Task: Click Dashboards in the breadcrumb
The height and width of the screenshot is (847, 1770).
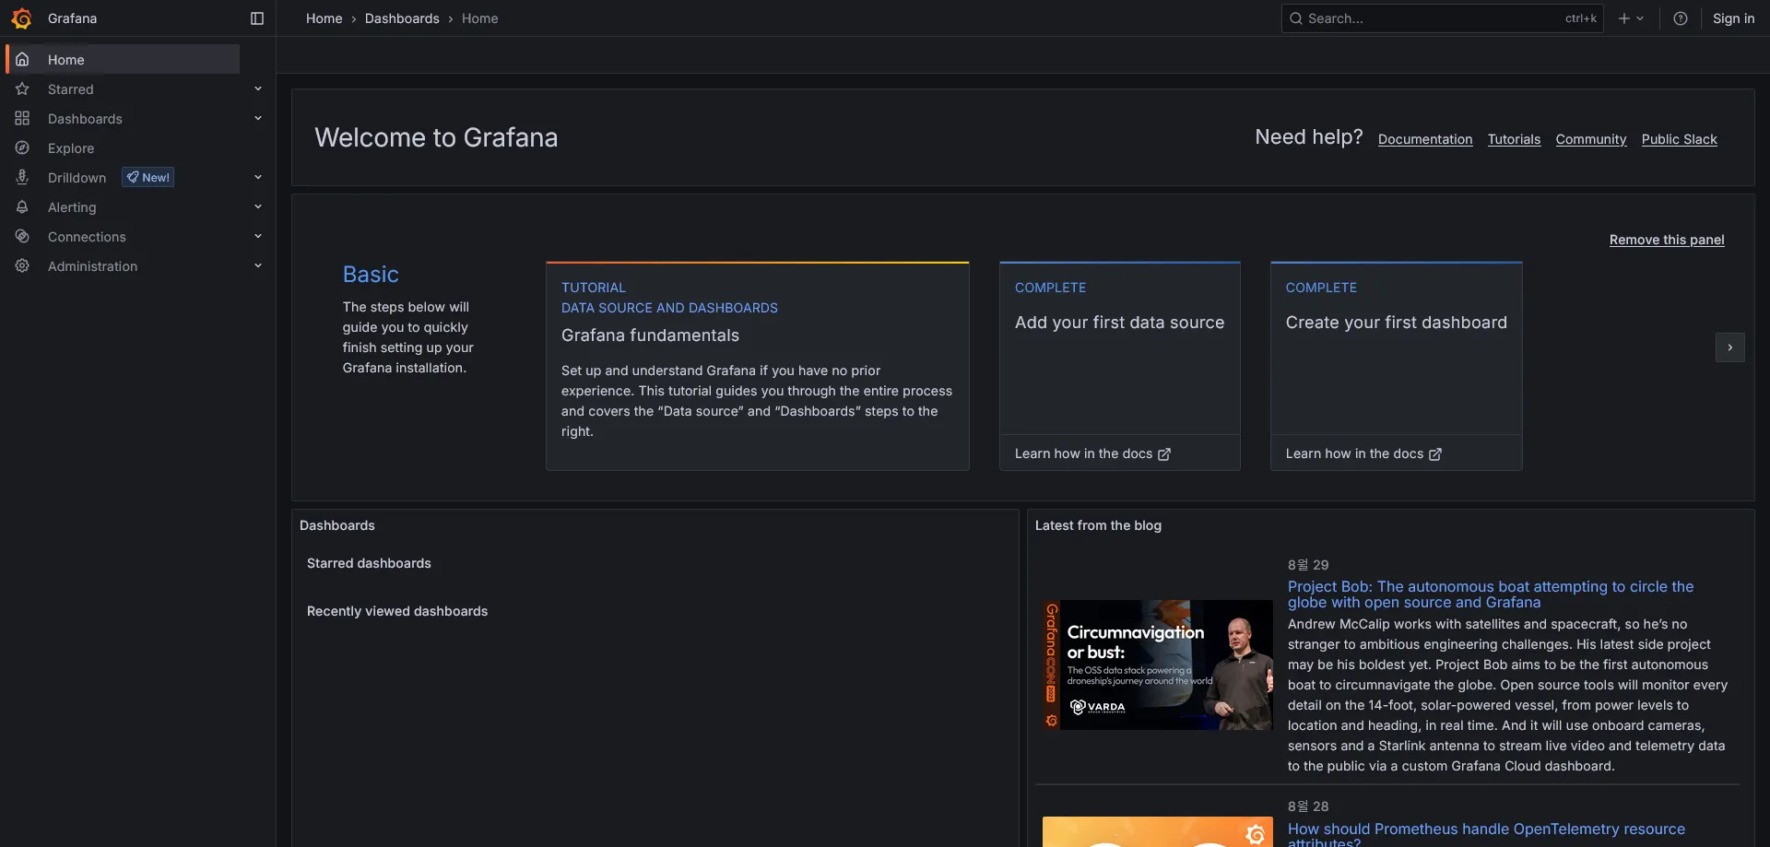Action: 402,18
